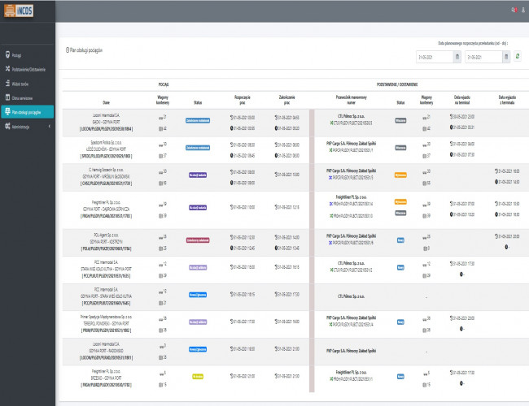Select the Plan obsługi pociągów sidebar item
The image size is (529, 406).
[28, 112]
